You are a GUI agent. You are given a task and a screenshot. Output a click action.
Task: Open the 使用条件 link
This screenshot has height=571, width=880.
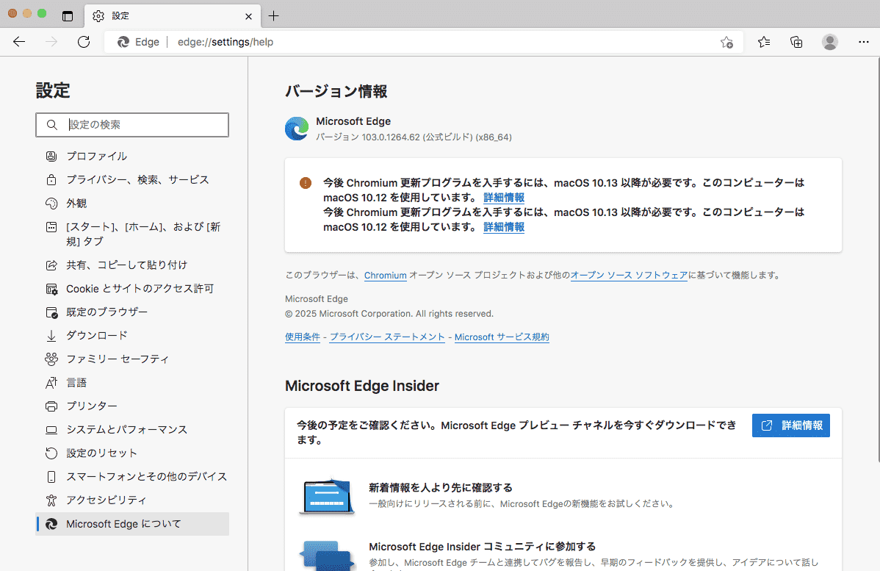[x=303, y=337]
